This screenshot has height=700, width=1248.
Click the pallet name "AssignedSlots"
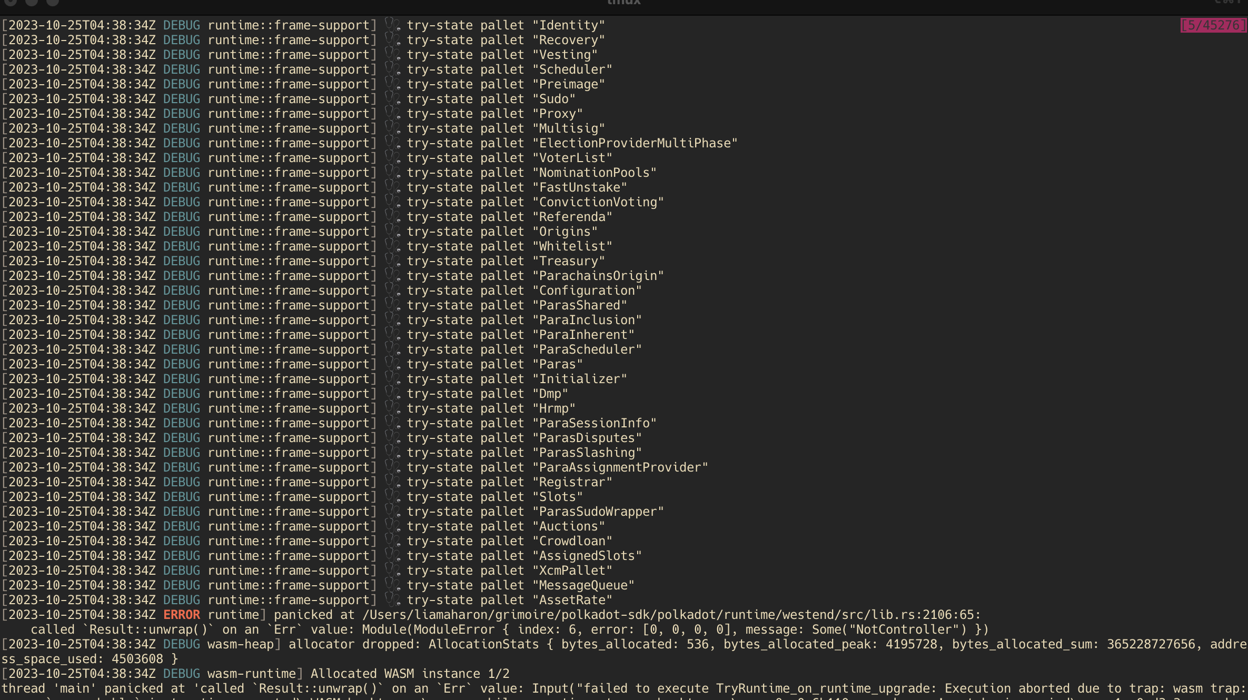[587, 556]
